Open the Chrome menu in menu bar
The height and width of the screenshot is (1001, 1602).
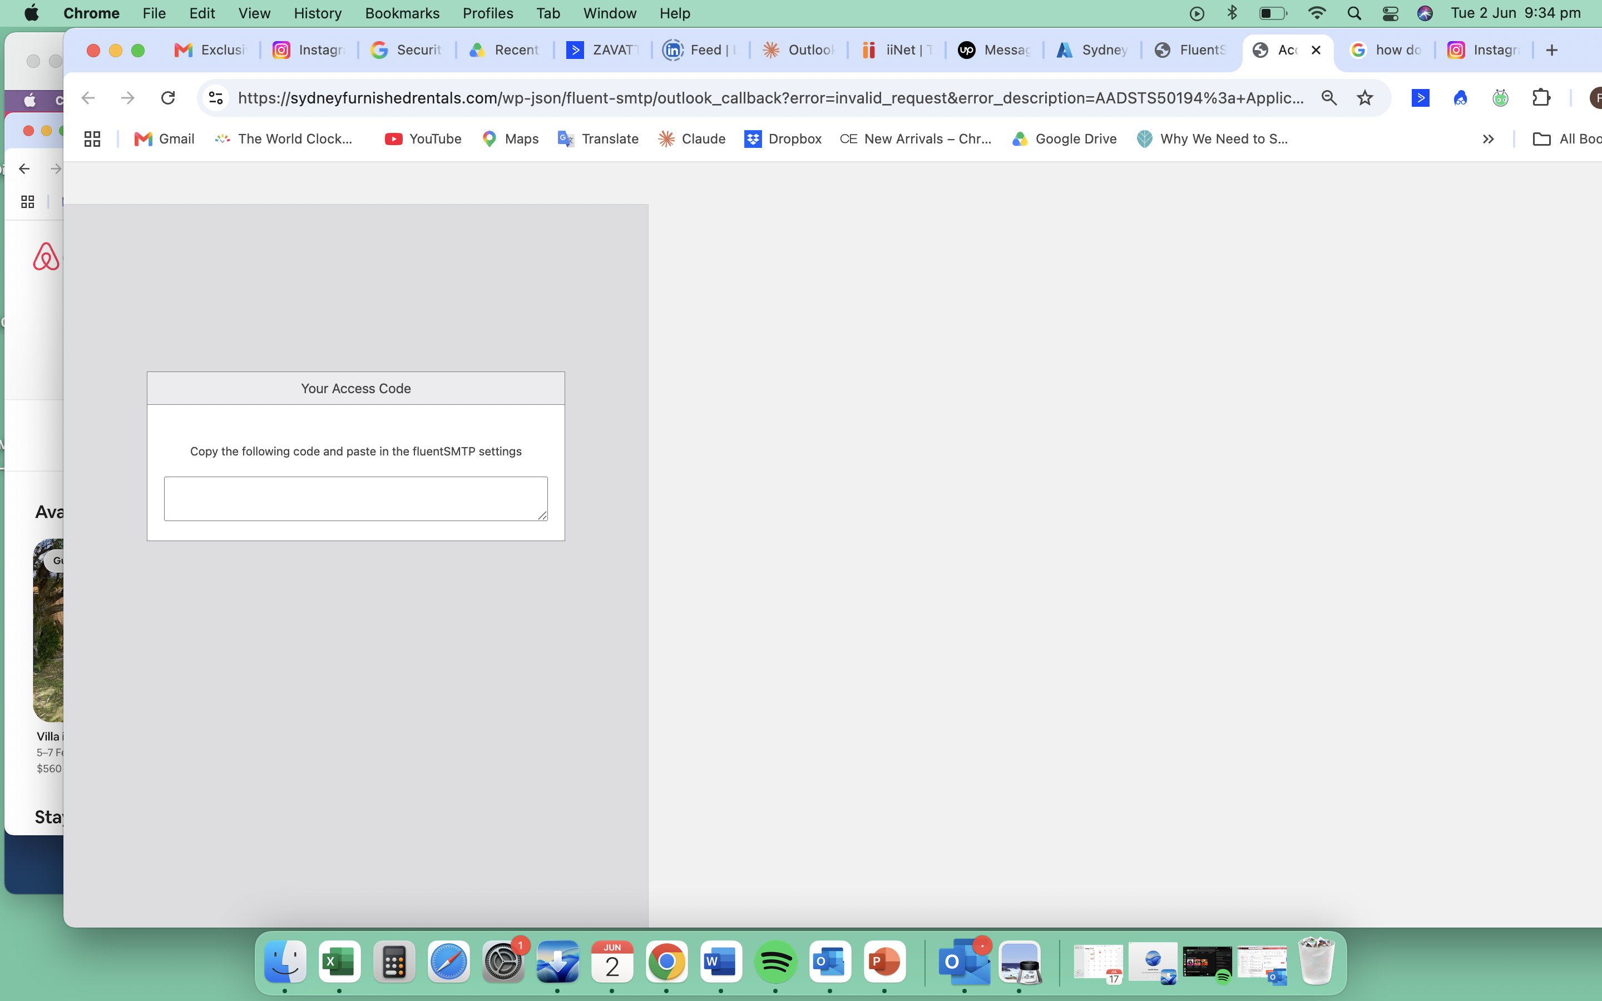point(91,13)
